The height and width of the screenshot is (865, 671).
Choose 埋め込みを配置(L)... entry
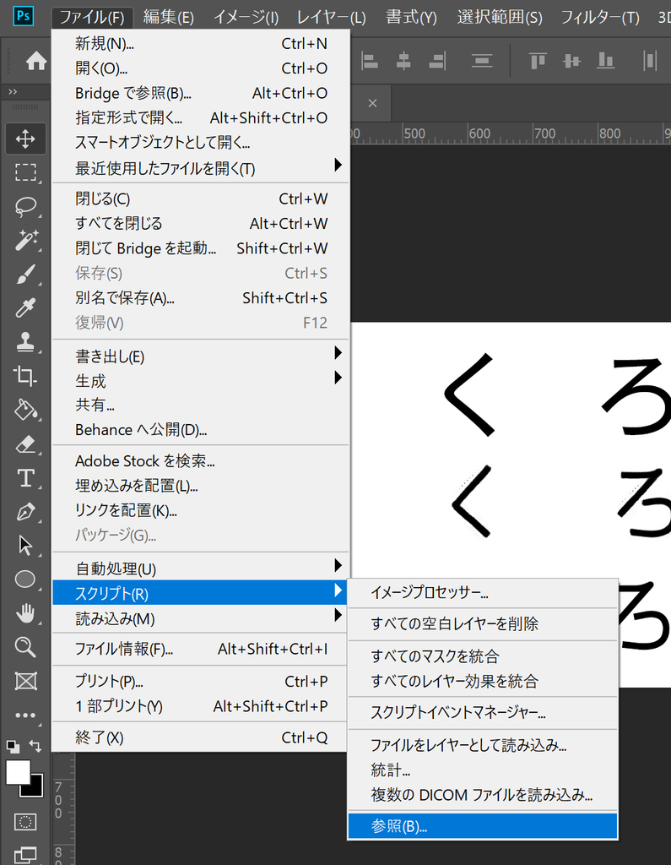(201, 486)
